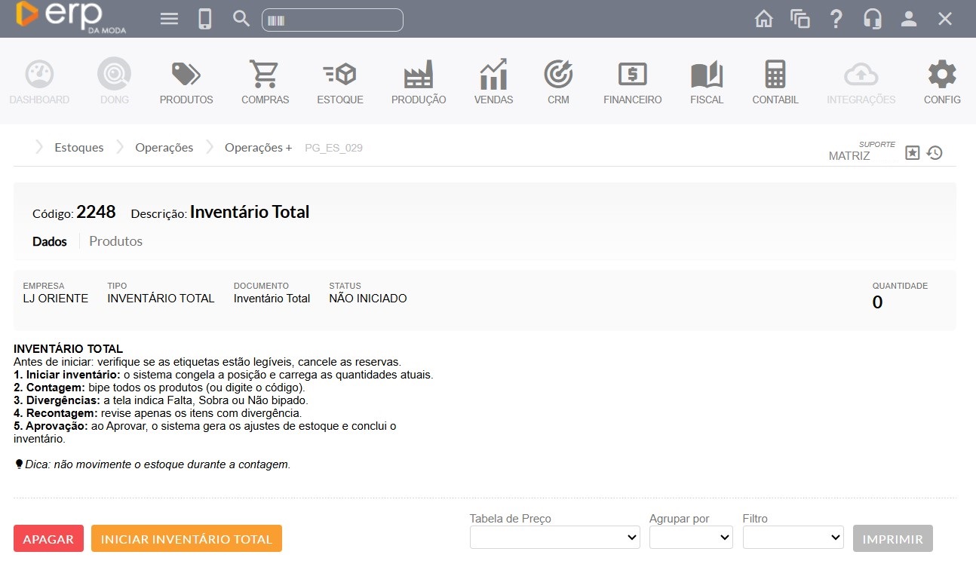
Task: Select the Dados tab
Action: tap(50, 241)
